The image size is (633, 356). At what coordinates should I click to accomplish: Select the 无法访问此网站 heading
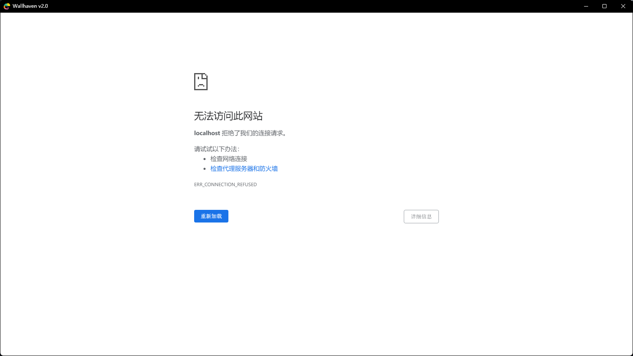(228, 116)
